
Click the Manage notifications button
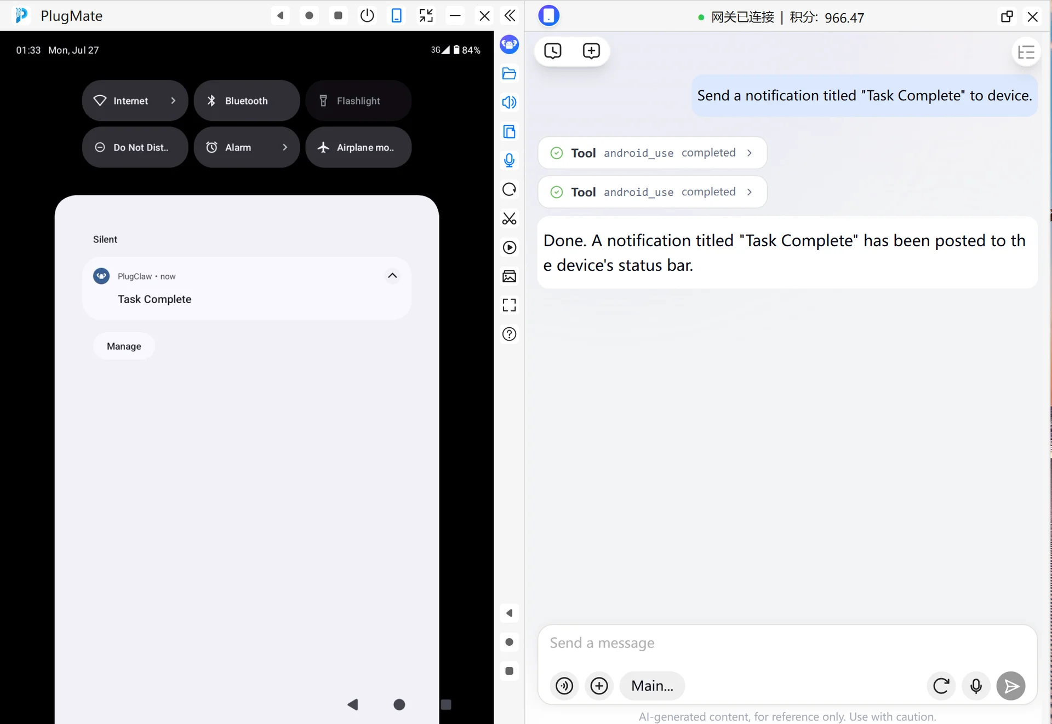[x=124, y=346]
